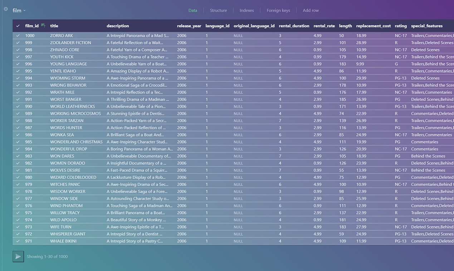Click Add row
The height and width of the screenshot is (271, 454).
pos(311,10)
